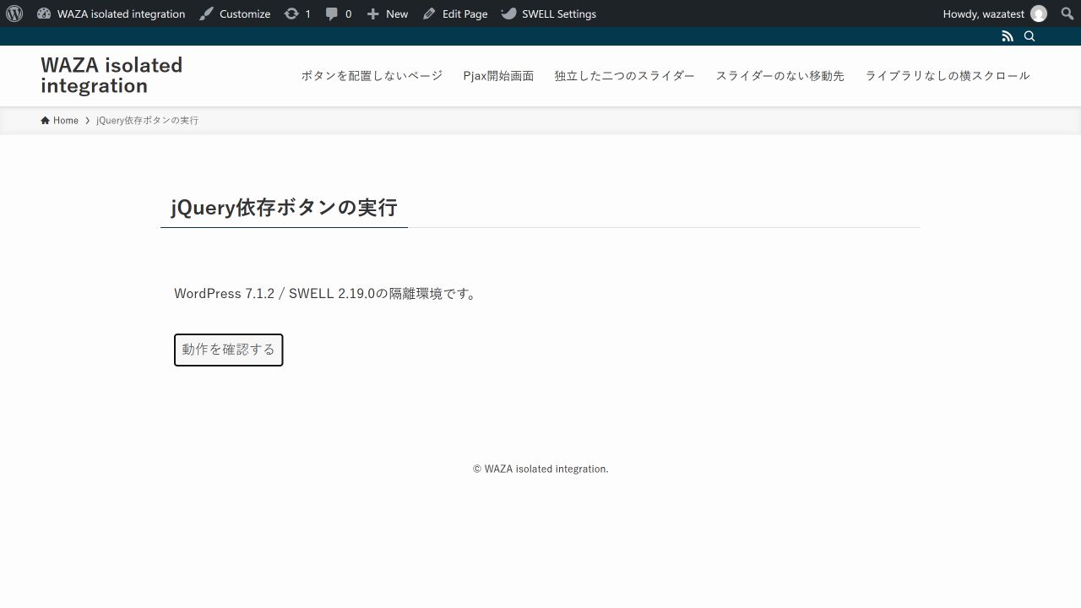Click the plus icon beside New
The image size is (1081, 608).
[373, 14]
